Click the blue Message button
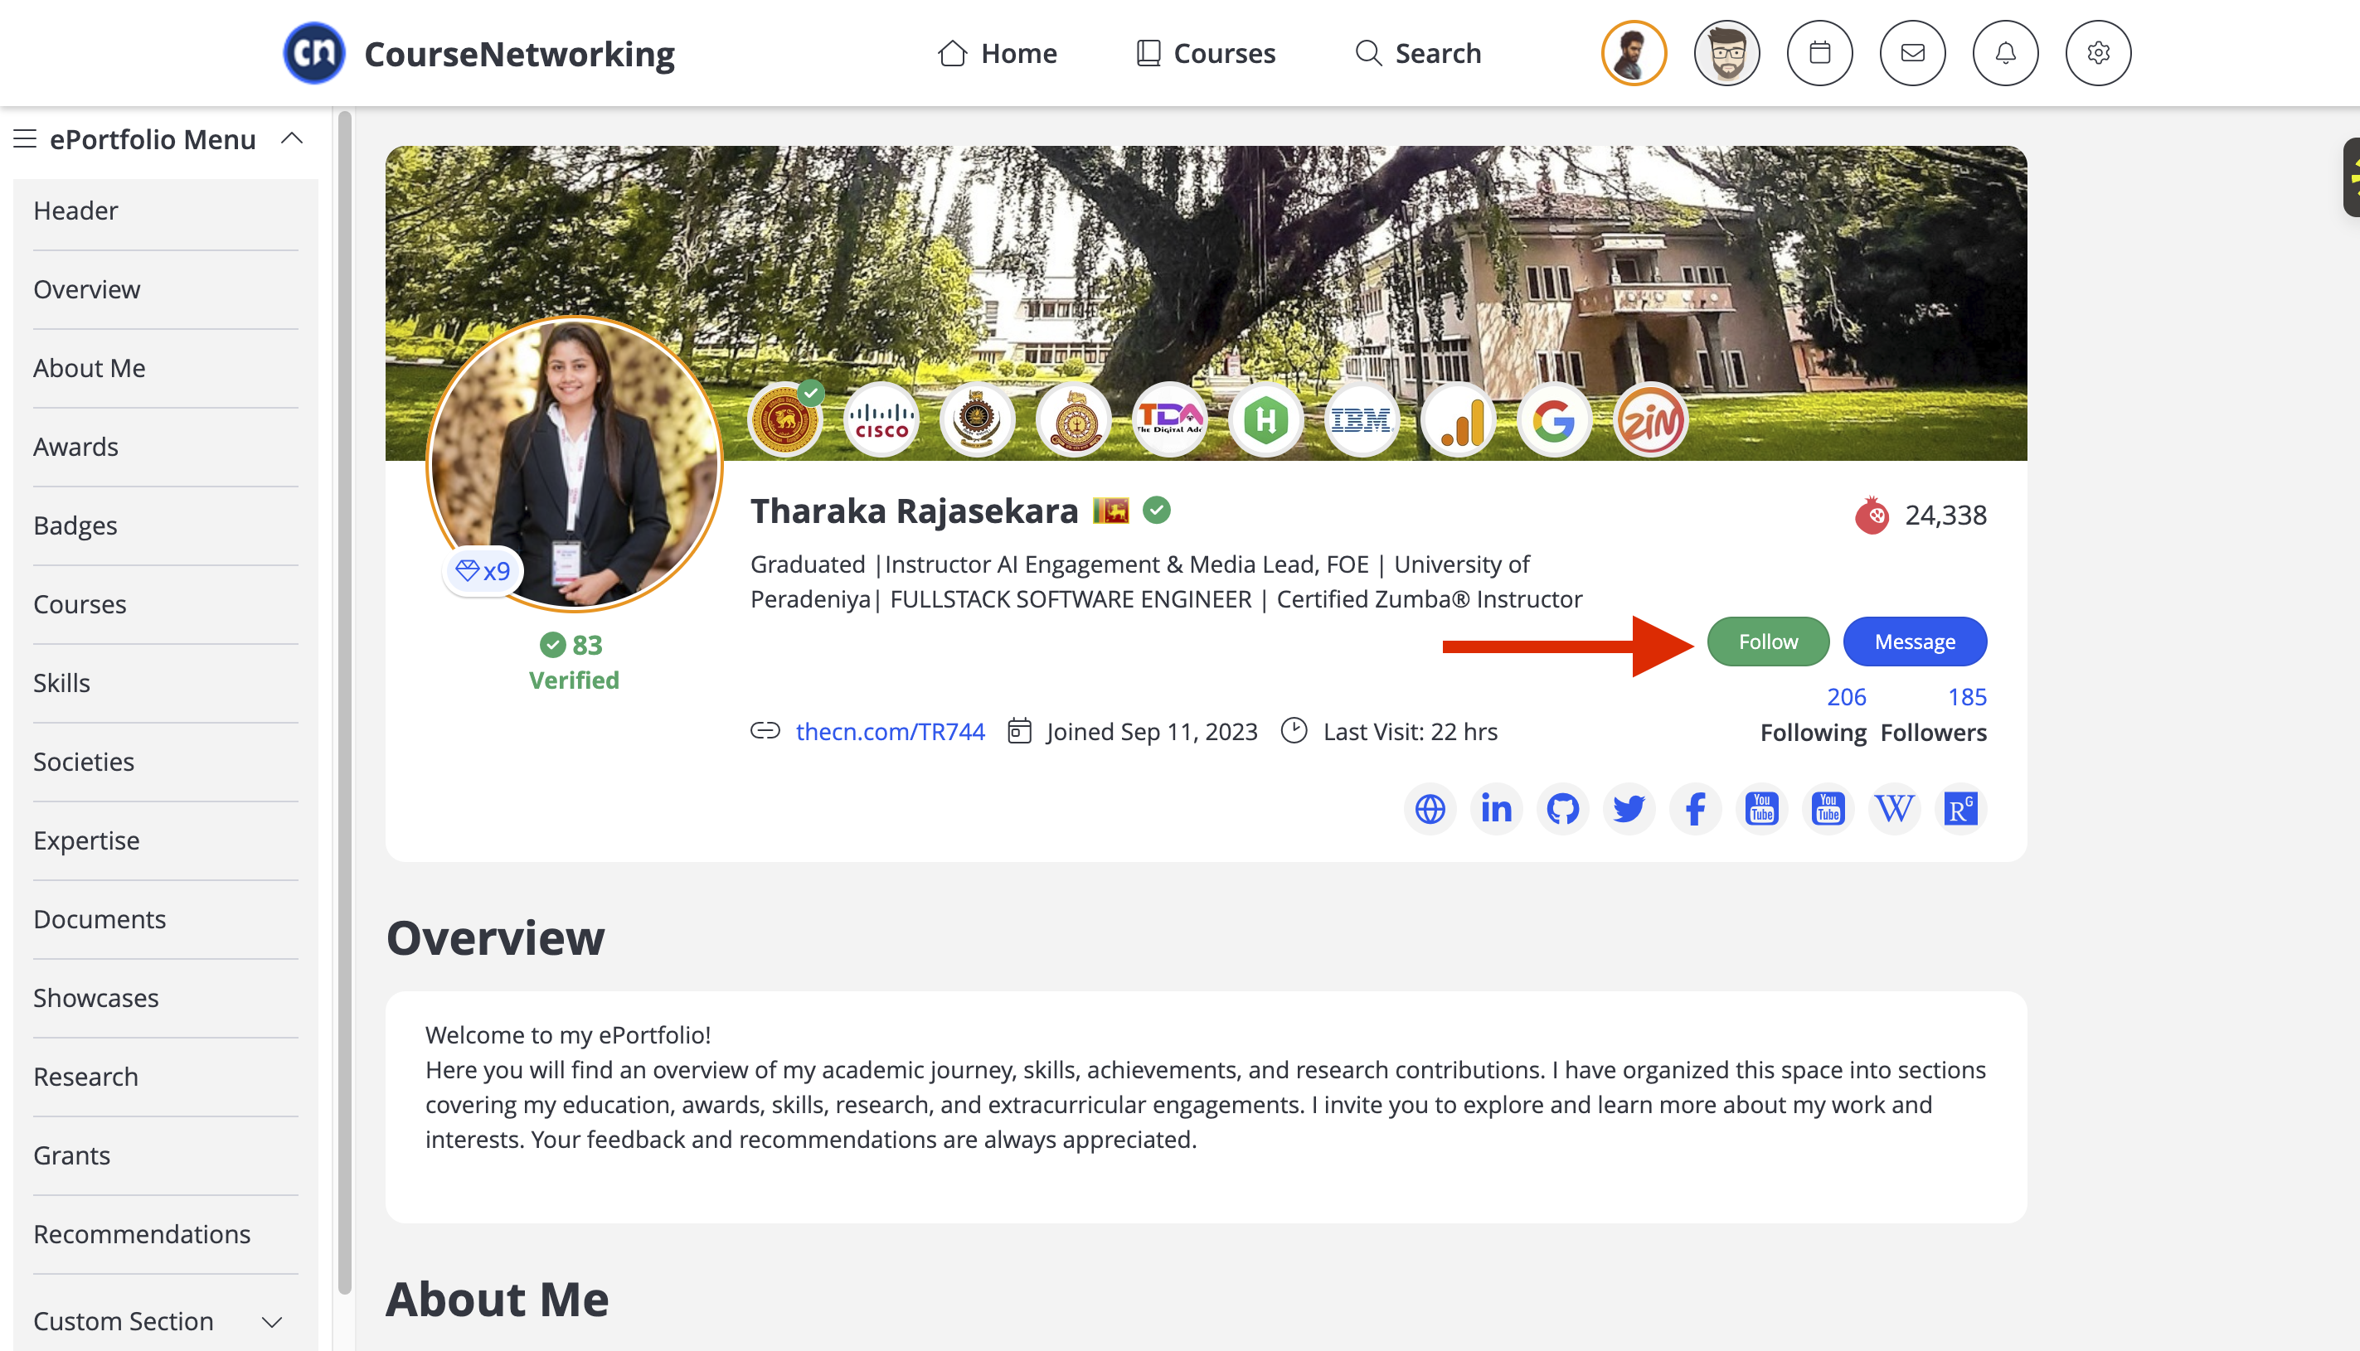The height and width of the screenshot is (1351, 2360). 1915,642
